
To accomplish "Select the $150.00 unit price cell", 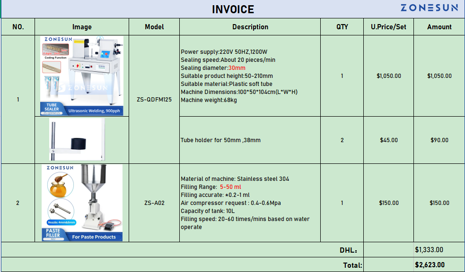I will [388, 203].
